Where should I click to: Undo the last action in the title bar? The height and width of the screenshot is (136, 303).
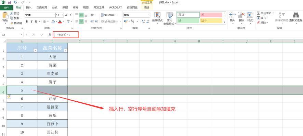tap(15, 2)
